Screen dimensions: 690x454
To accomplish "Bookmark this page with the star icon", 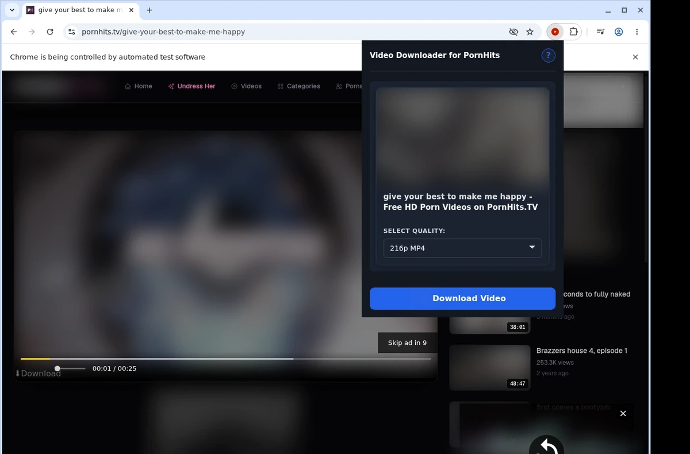I will pos(530,32).
